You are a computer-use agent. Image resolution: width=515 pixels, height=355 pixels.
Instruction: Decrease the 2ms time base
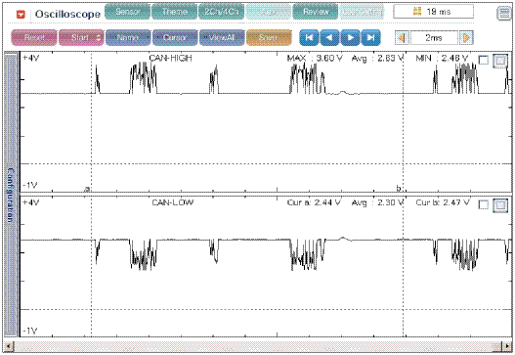click(x=402, y=38)
